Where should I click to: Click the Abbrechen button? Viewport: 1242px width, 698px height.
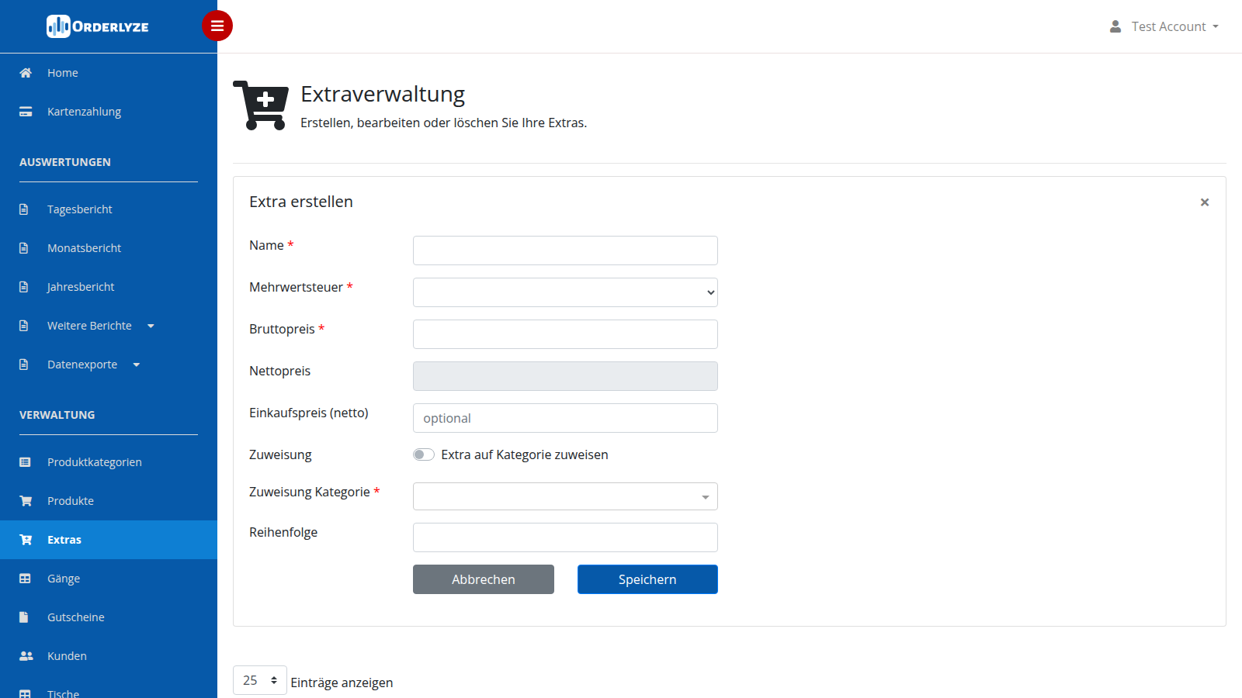[x=484, y=579]
